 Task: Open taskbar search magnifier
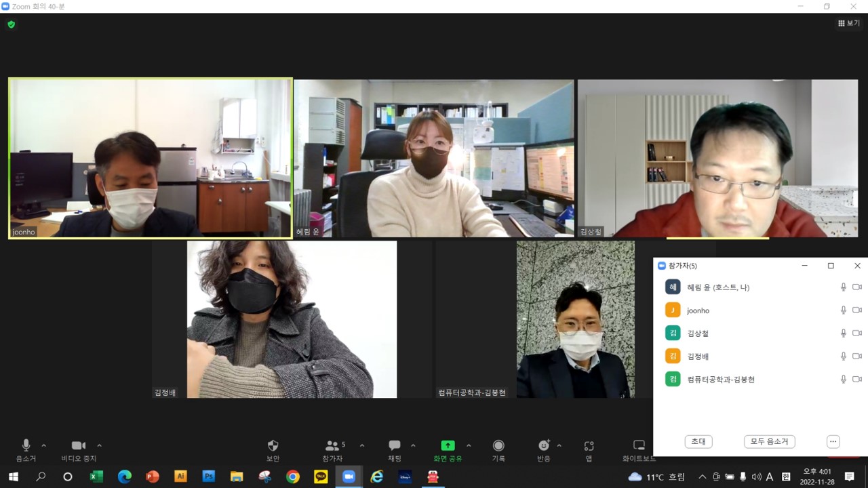pos(41,476)
